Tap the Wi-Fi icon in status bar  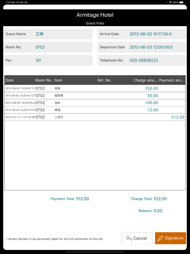pyautogui.click(x=170, y=2)
